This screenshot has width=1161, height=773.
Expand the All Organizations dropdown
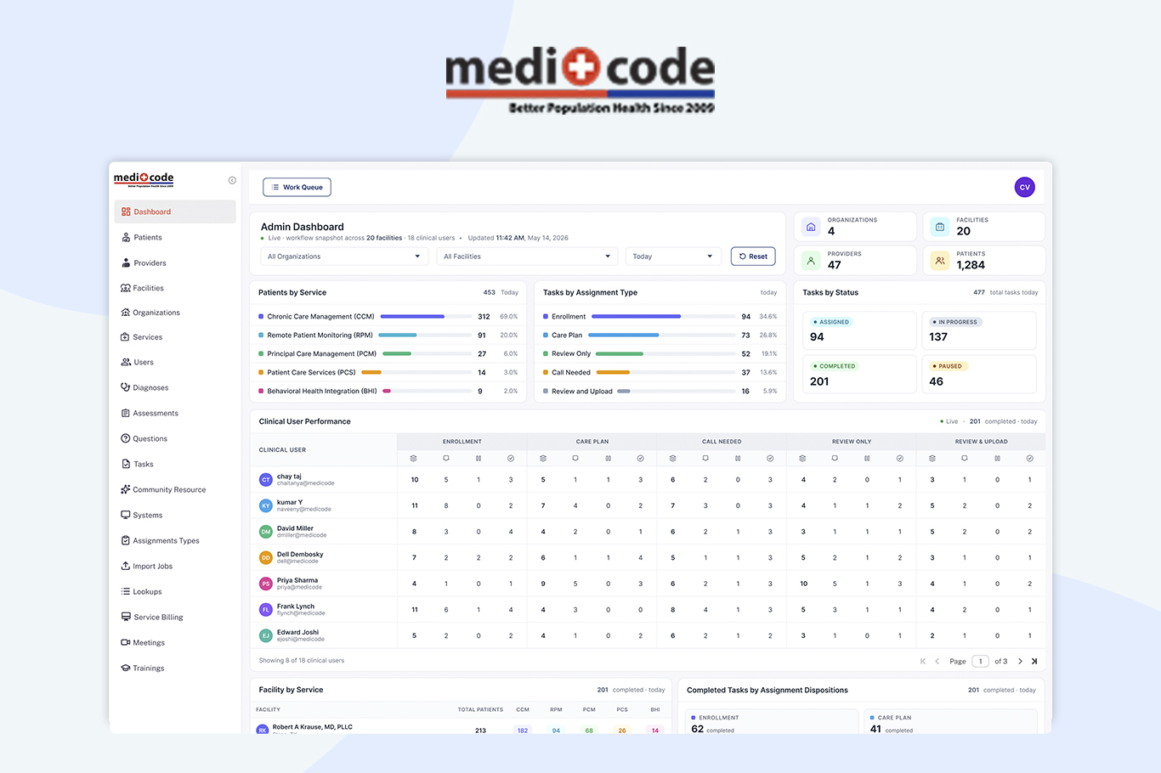(343, 257)
